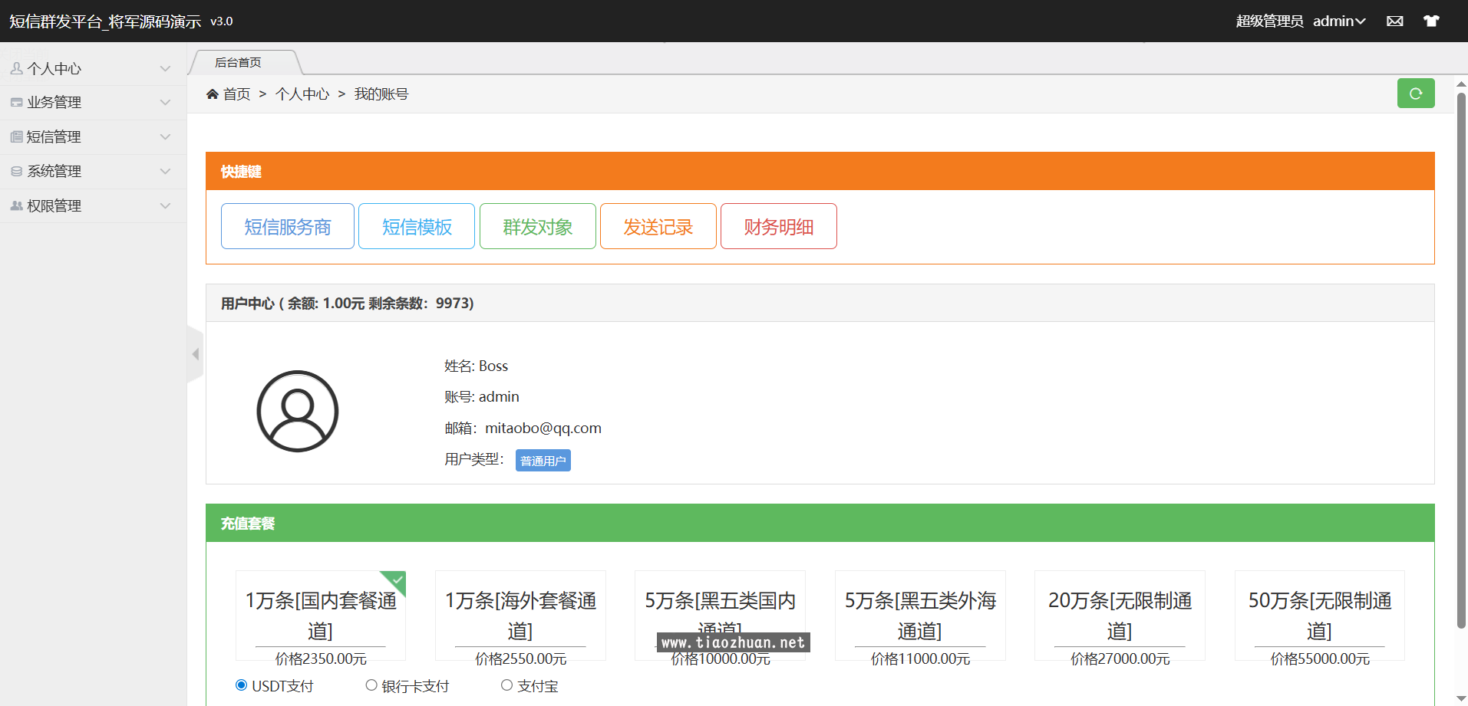
Task: Select the 银行卡支付 payment option
Action: click(x=371, y=685)
